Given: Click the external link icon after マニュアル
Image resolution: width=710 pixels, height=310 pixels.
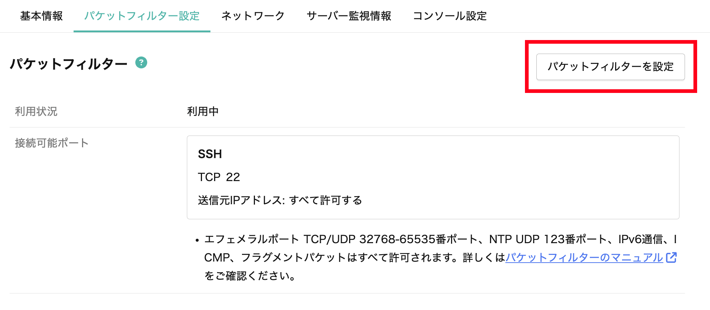Looking at the screenshot, I should point(671,257).
